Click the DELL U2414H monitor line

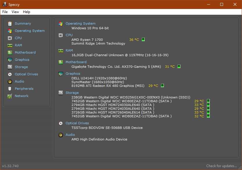click(99, 78)
